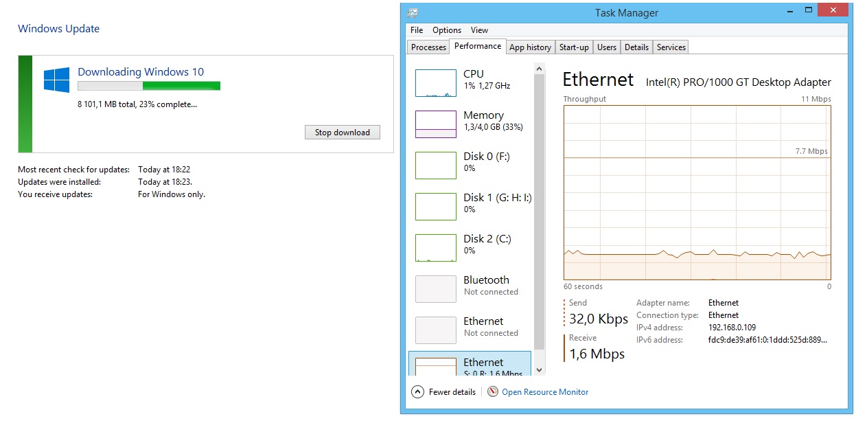
Task: Select the CPU graph thumbnail
Action: [436, 83]
